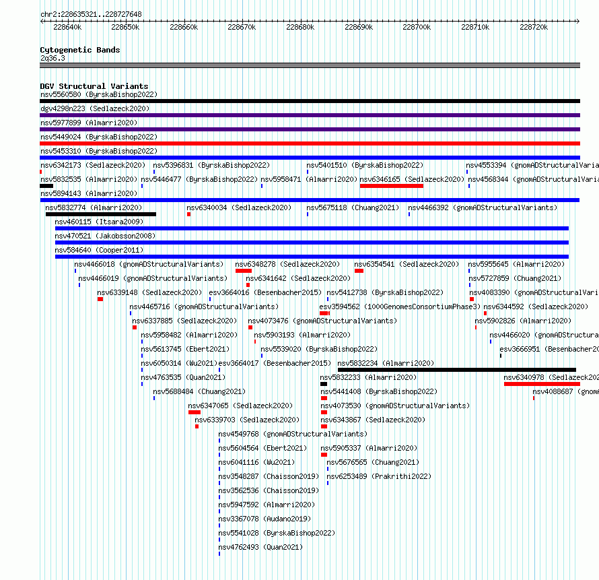Click nsv4549768 (gnomADStructuralVariants) label

pos(293,434)
